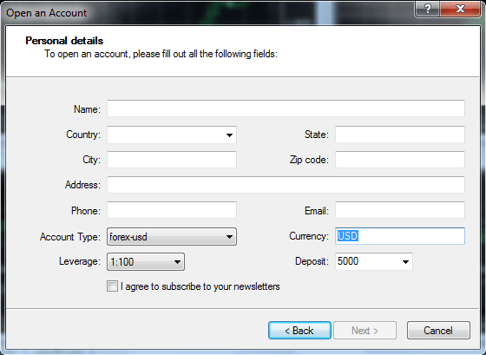Click the Currency field showing USD

tap(400, 236)
